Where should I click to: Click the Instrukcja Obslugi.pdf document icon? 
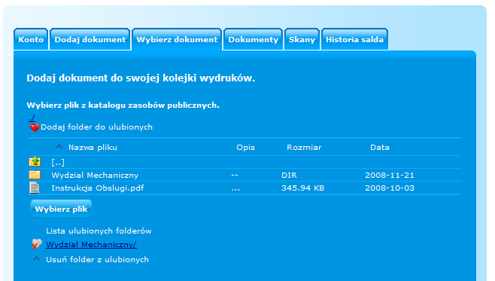pos(34,188)
